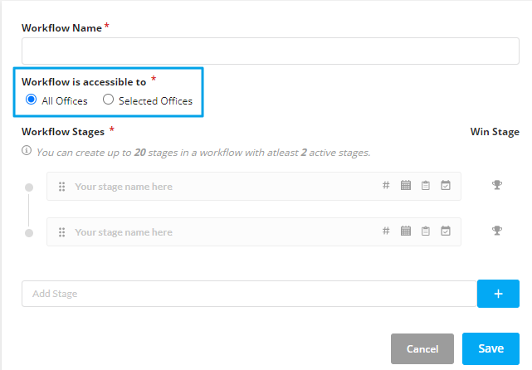The image size is (532, 370).
Task: Cancel the workflow creation
Action: 422,349
